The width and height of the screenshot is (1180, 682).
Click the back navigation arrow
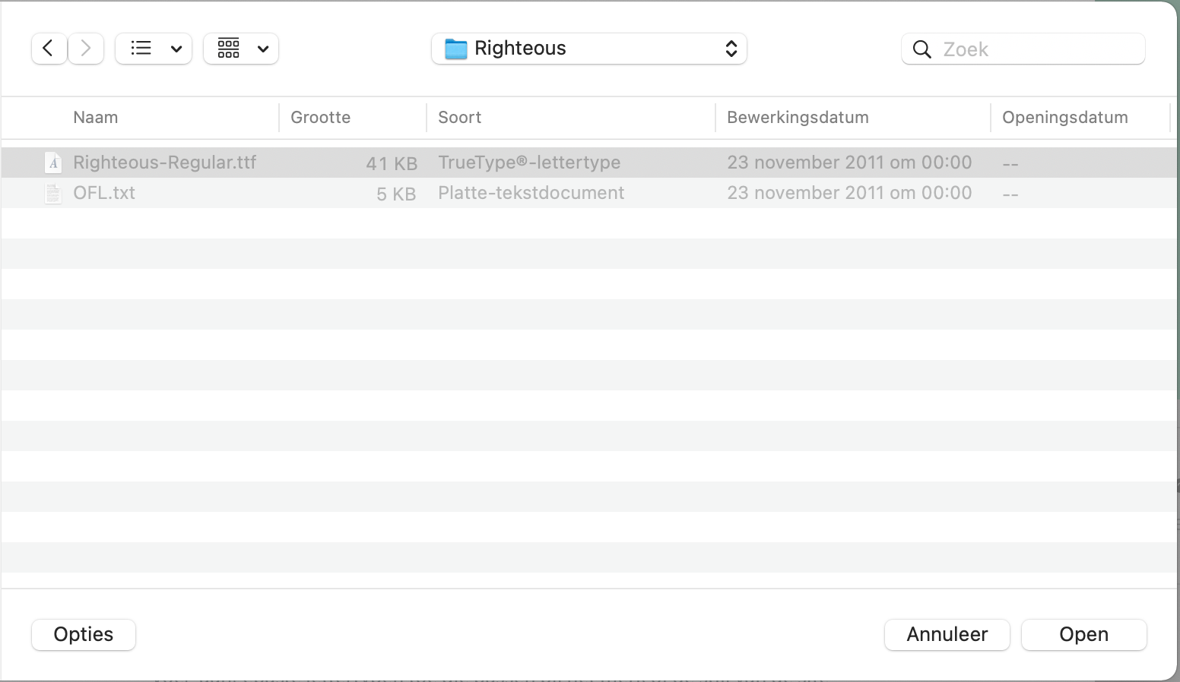(x=48, y=48)
